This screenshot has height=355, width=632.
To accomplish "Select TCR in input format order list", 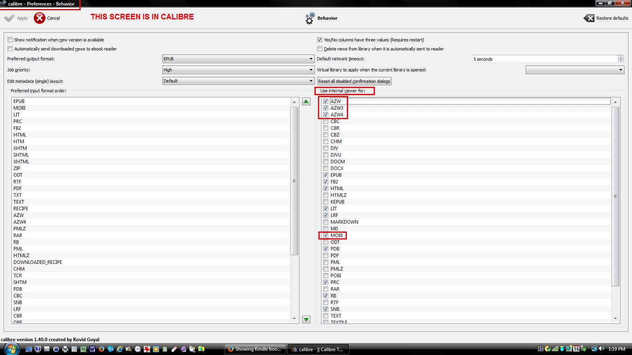I will pos(151,276).
